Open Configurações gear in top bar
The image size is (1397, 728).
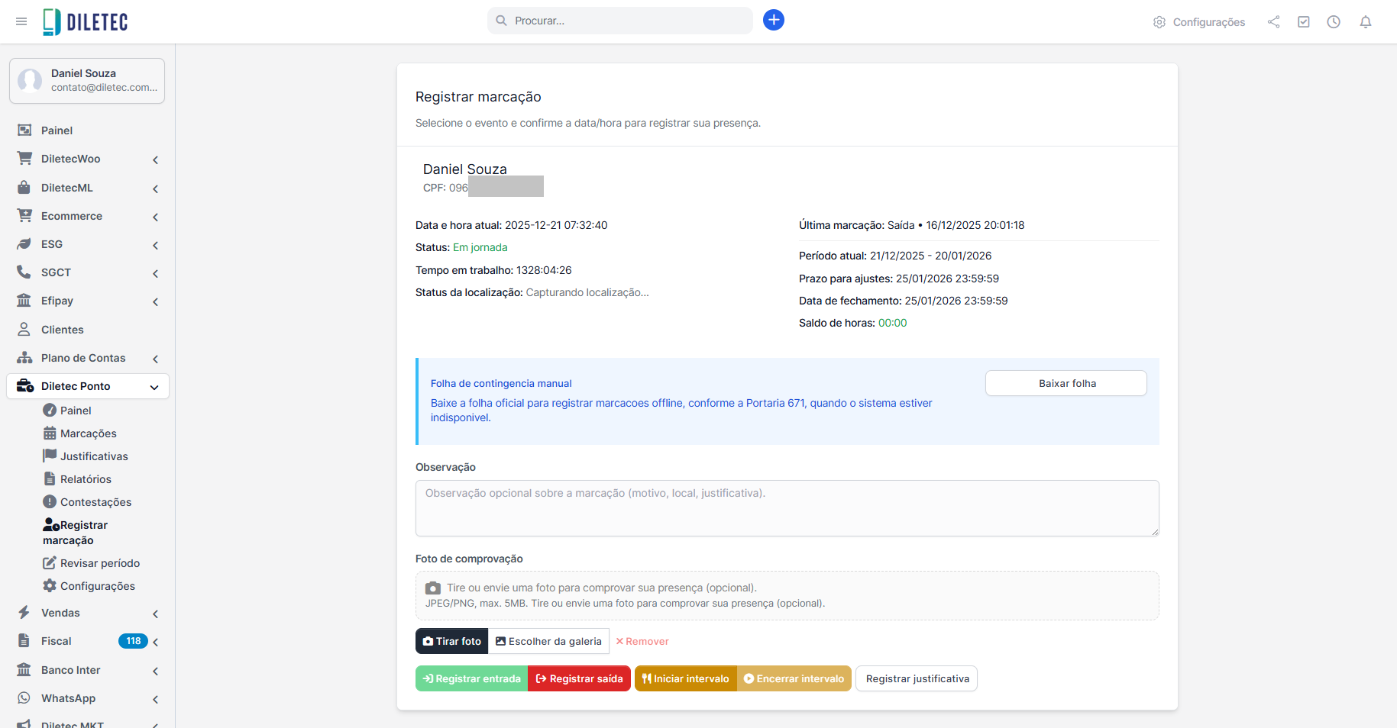point(1199,22)
